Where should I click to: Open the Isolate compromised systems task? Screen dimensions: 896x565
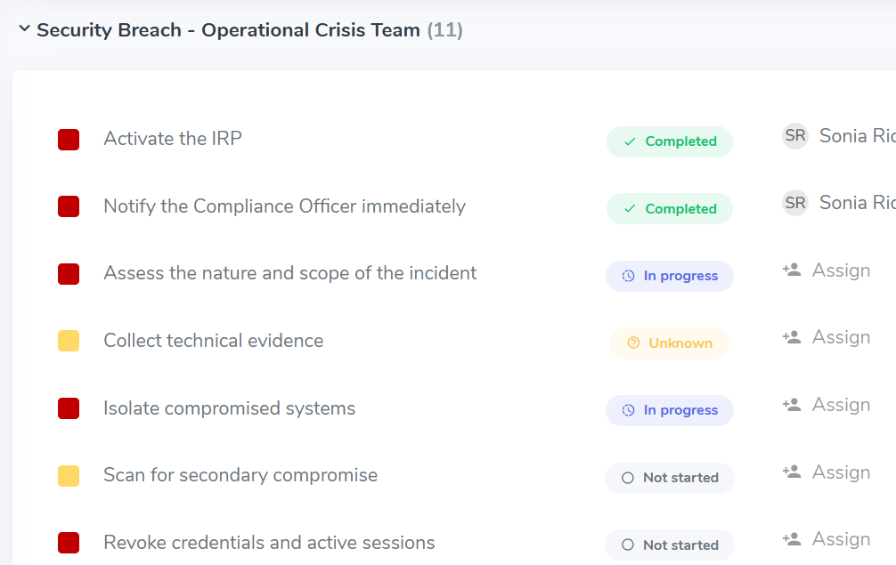(x=229, y=408)
